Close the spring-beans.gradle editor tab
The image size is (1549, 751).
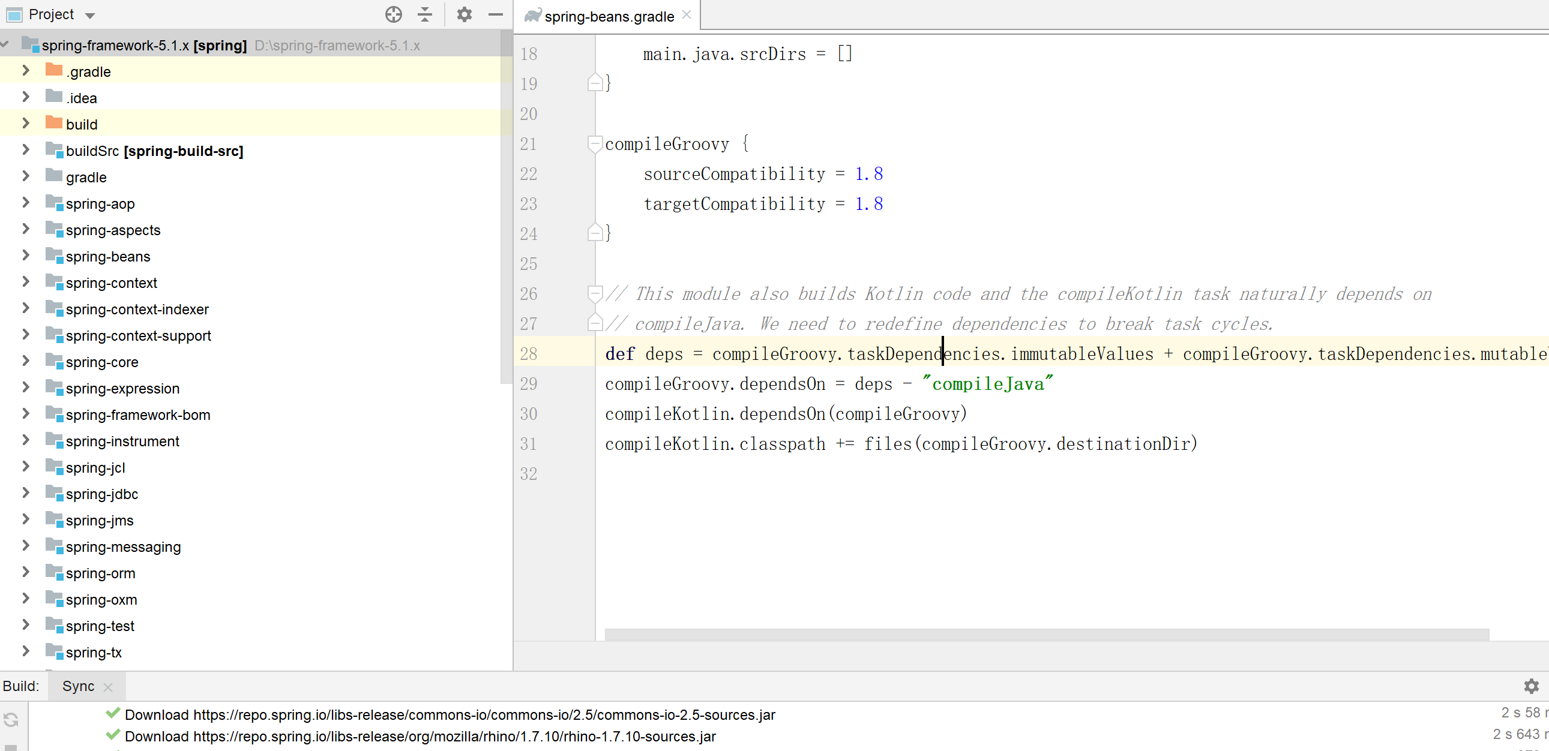[x=687, y=15]
